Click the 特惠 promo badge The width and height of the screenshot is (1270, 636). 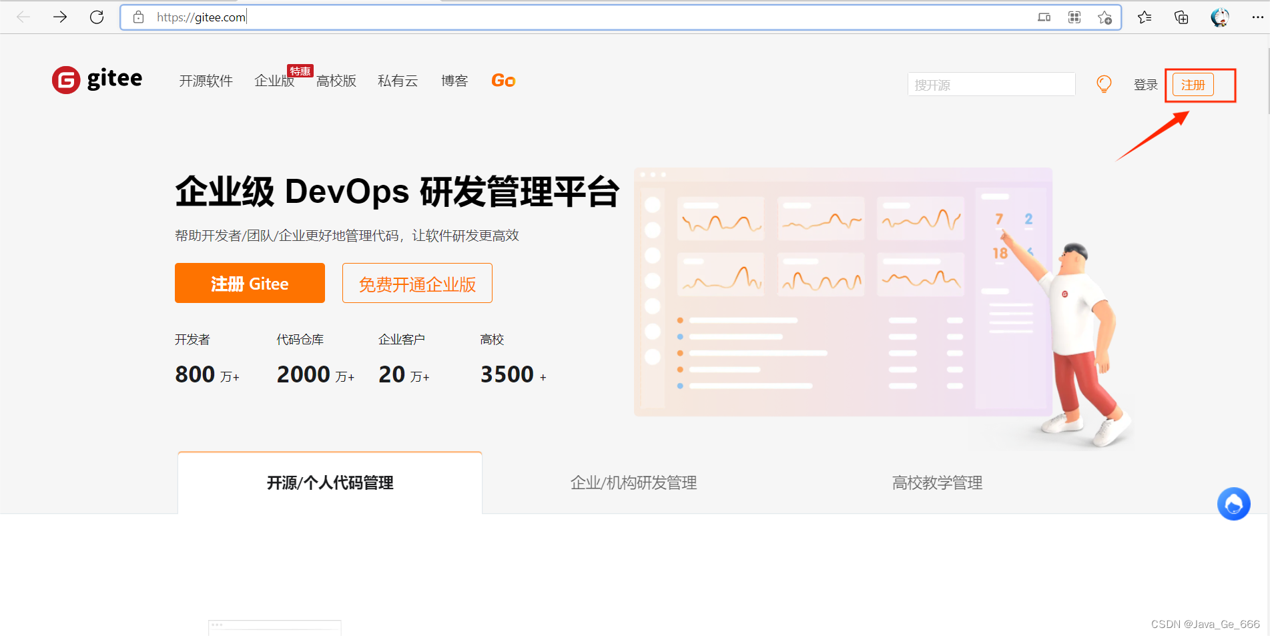point(300,71)
